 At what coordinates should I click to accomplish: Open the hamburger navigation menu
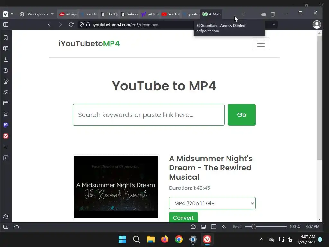[x=261, y=44]
